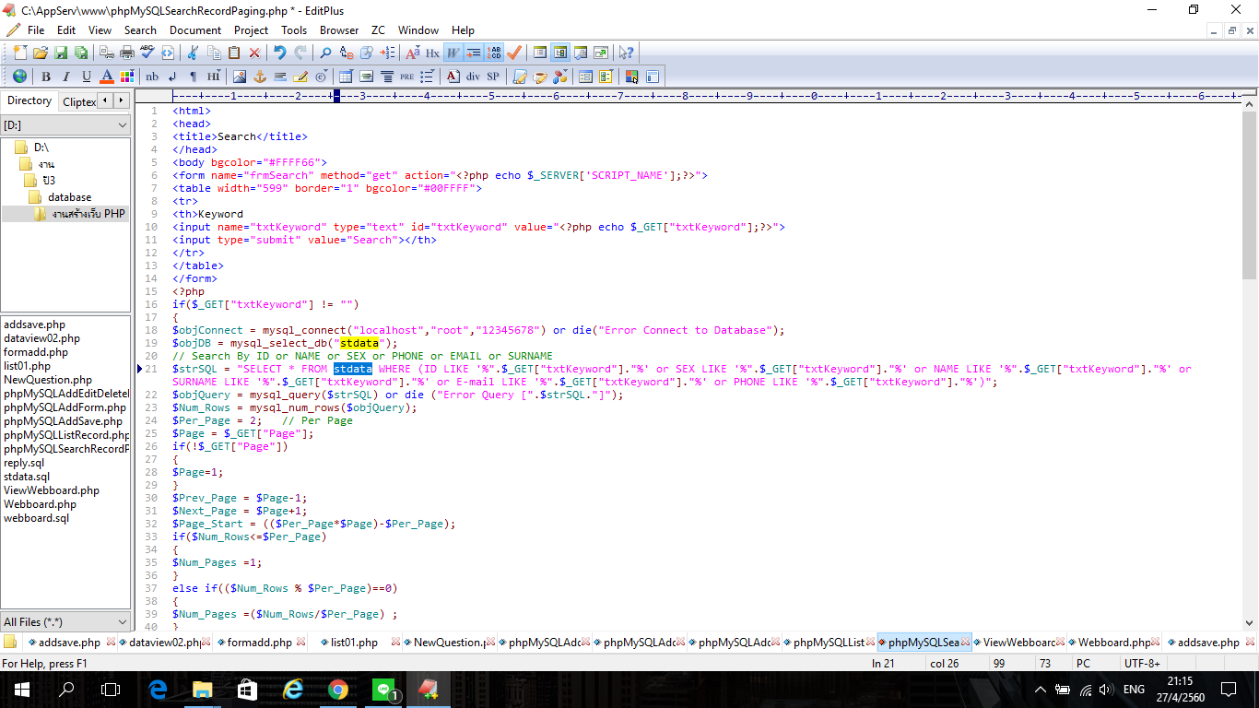Open the ZC menu
The image size is (1259, 708).
coord(378,30)
